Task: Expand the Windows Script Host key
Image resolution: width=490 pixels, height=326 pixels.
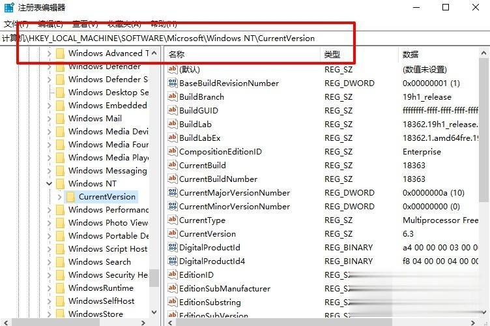Action: 49,249
